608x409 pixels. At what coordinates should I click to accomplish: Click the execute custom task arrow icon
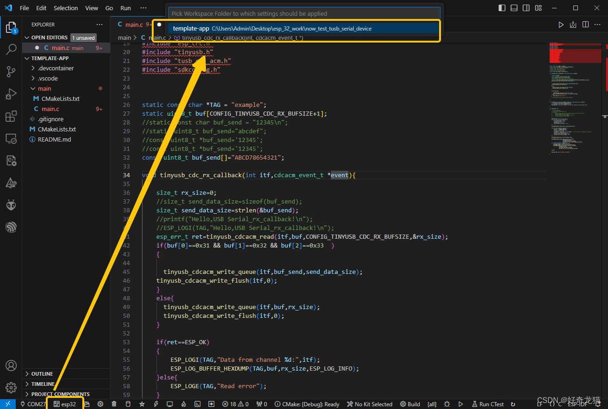coord(211,404)
